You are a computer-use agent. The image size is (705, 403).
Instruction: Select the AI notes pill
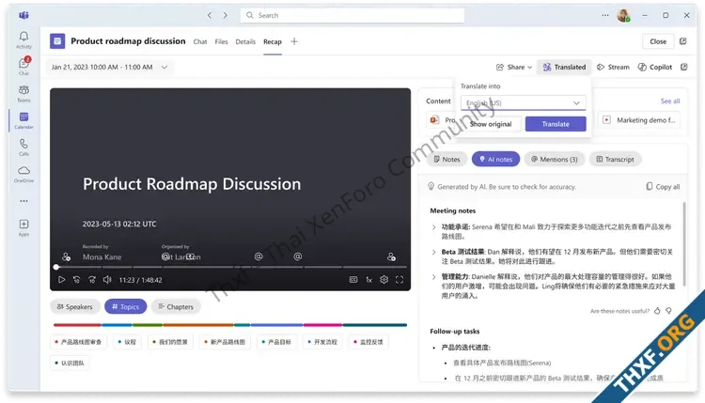(x=496, y=159)
